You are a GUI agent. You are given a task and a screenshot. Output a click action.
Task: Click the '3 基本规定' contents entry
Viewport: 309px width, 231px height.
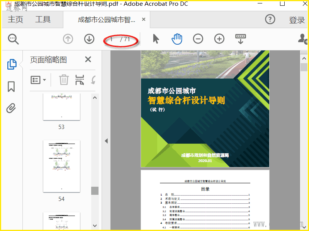(205, 203)
